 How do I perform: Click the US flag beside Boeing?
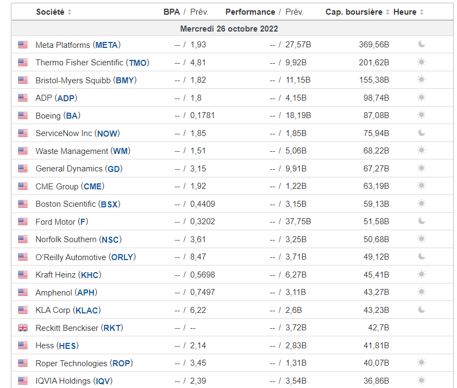[x=23, y=116]
